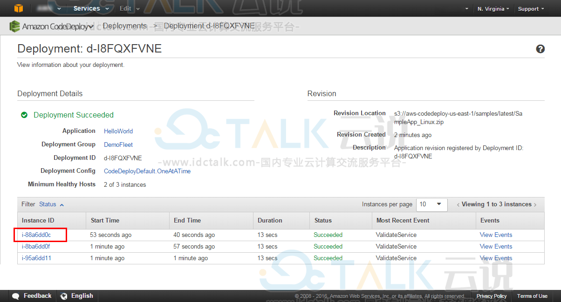Open the HelloWorld application link
Viewport: 561px width, 302px height.
pyautogui.click(x=118, y=131)
